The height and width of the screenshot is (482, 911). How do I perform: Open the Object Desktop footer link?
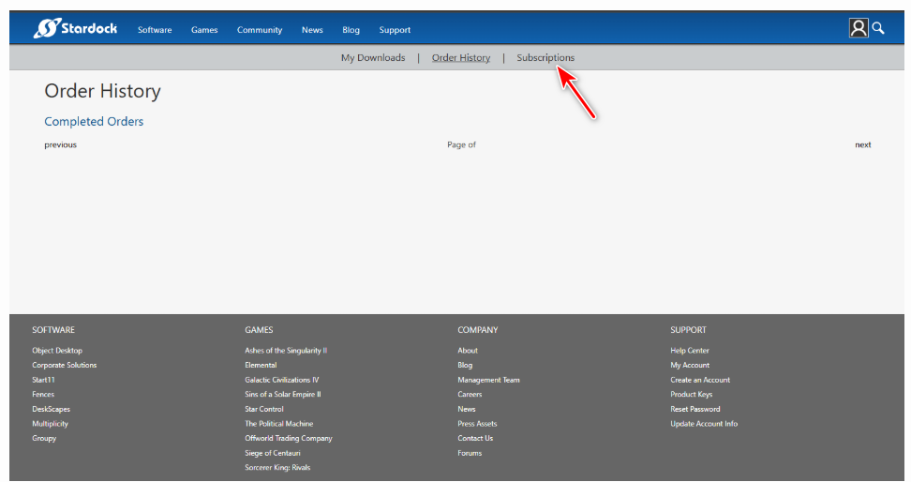click(57, 351)
